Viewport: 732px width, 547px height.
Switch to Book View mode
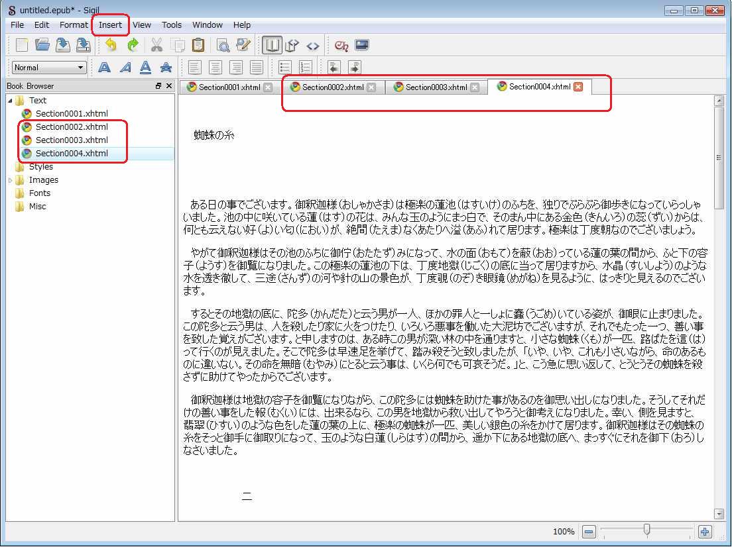coord(271,45)
